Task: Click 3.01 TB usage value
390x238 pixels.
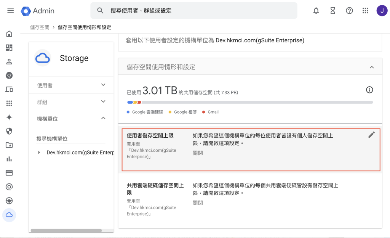Action: pyautogui.click(x=160, y=90)
